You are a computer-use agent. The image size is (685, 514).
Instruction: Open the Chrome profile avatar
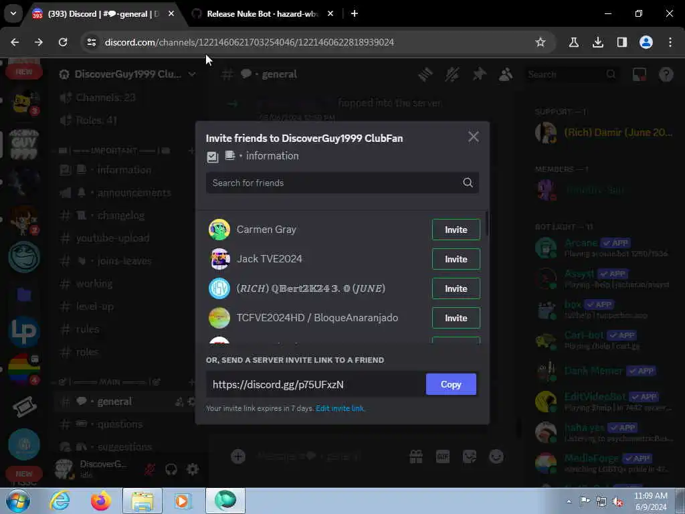coord(646,42)
